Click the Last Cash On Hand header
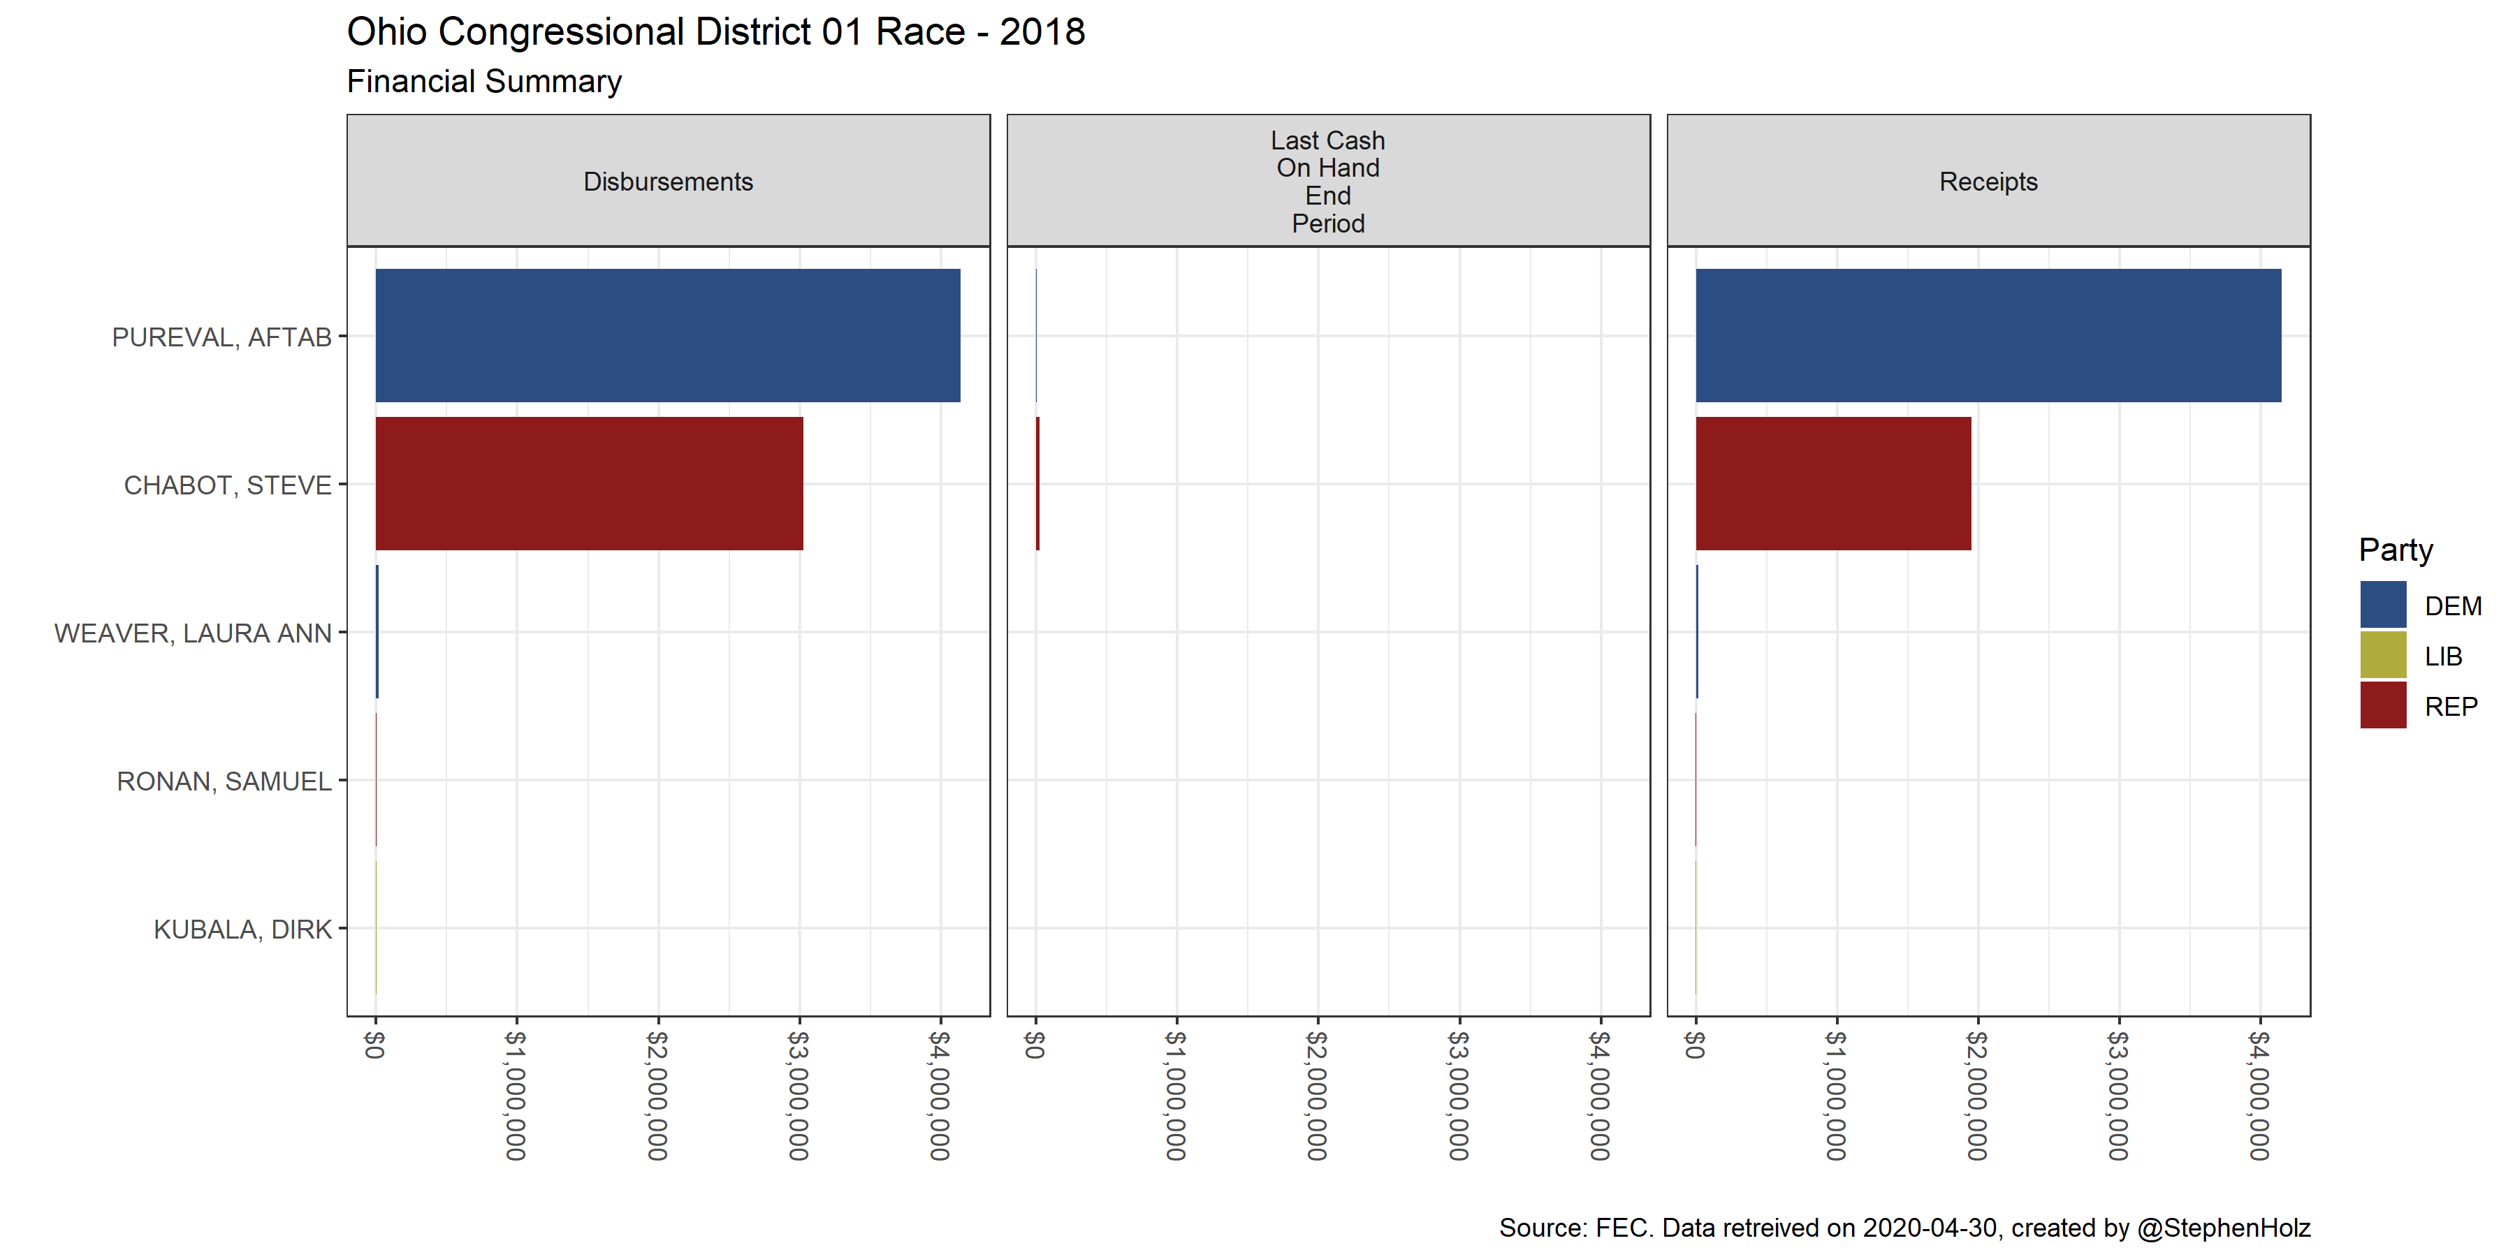Viewport: 2515px width, 1257px height. coord(1328,182)
